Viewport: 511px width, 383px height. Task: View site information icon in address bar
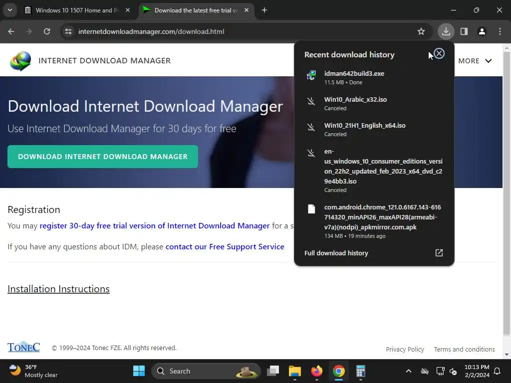(68, 31)
